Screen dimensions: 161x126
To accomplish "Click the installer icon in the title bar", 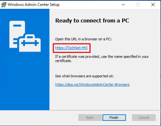I will (x=4, y=4).
